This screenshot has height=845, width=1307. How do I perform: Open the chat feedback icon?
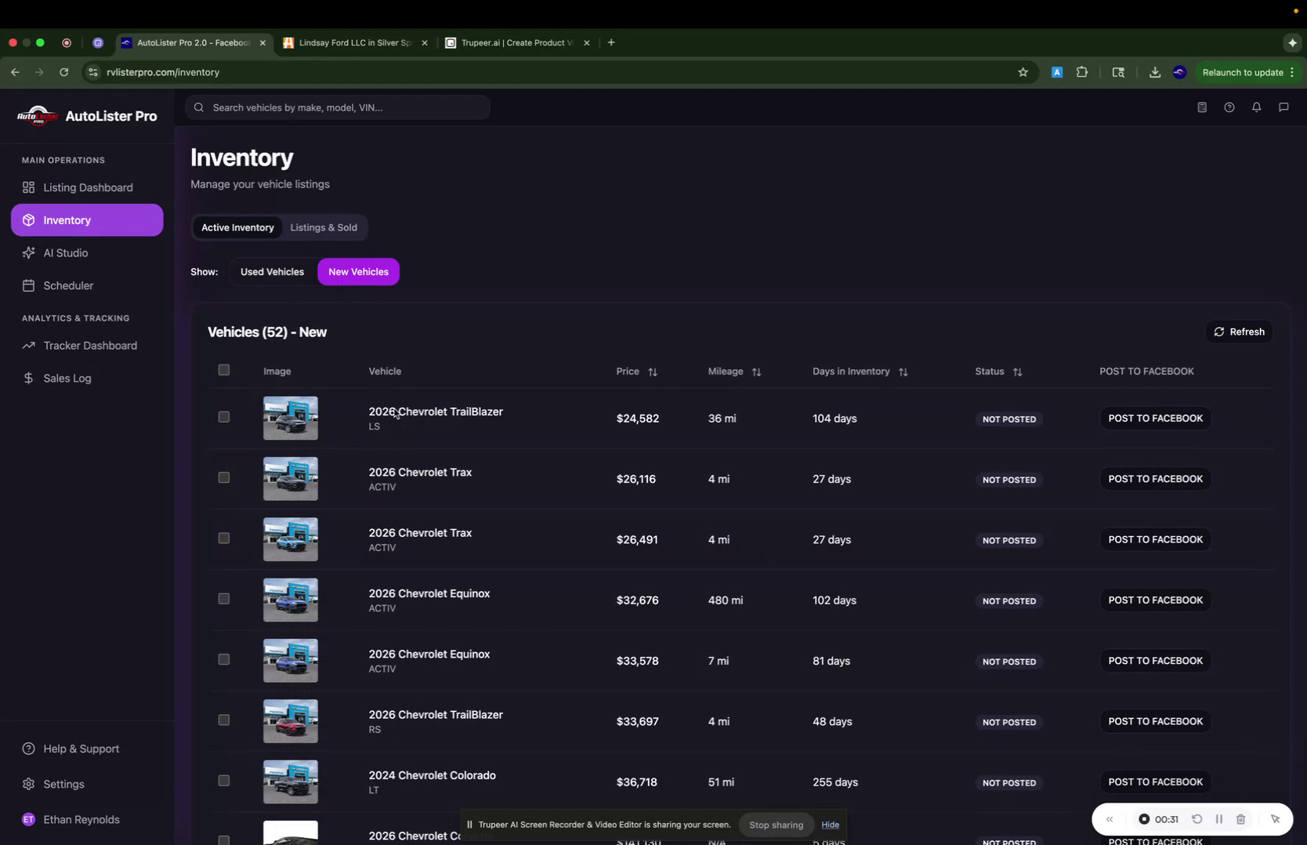(x=1283, y=107)
